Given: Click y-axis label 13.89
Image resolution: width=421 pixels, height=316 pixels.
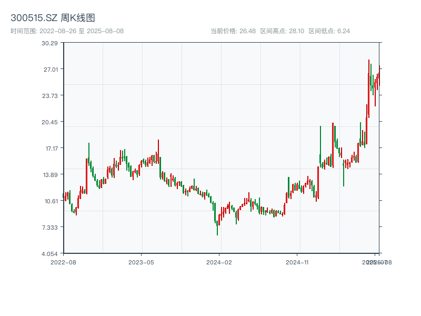Looking at the screenshot, I should [51, 175].
